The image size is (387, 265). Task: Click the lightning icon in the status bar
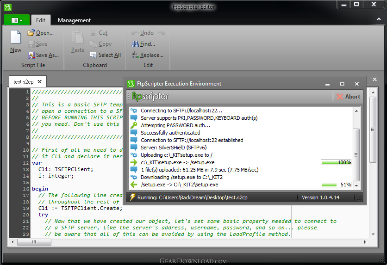click(132, 197)
